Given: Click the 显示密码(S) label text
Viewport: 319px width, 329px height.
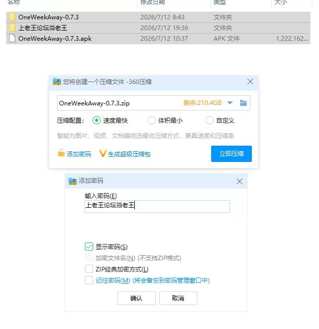Looking at the screenshot, I should (111, 246).
